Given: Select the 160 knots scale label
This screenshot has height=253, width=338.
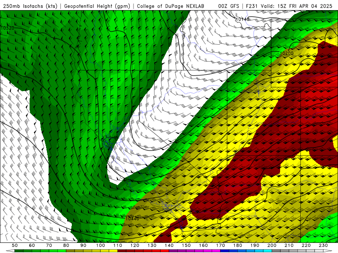Looking at the screenshot, I should 204,245.
